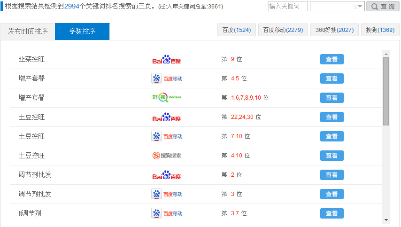Open the dropdown next to keyword input

coord(337,7)
